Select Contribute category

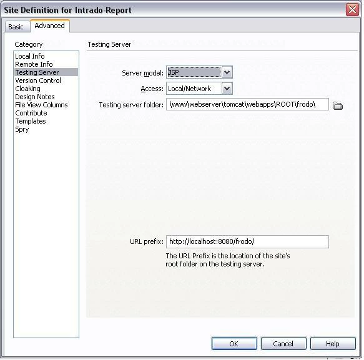point(31,113)
